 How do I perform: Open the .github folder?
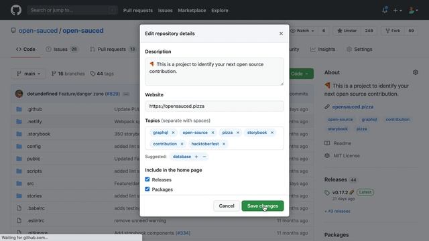tap(34, 109)
